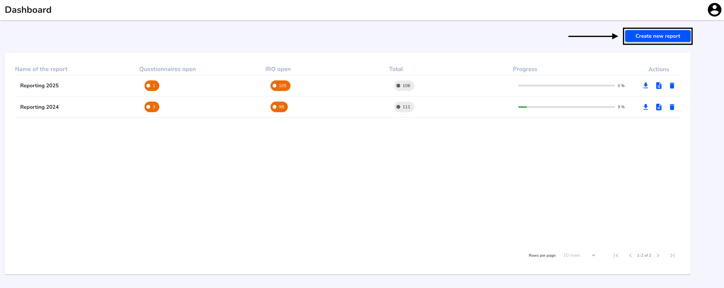Sort by Name of the report column
The image size is (724, 288).
coord(41,69)
